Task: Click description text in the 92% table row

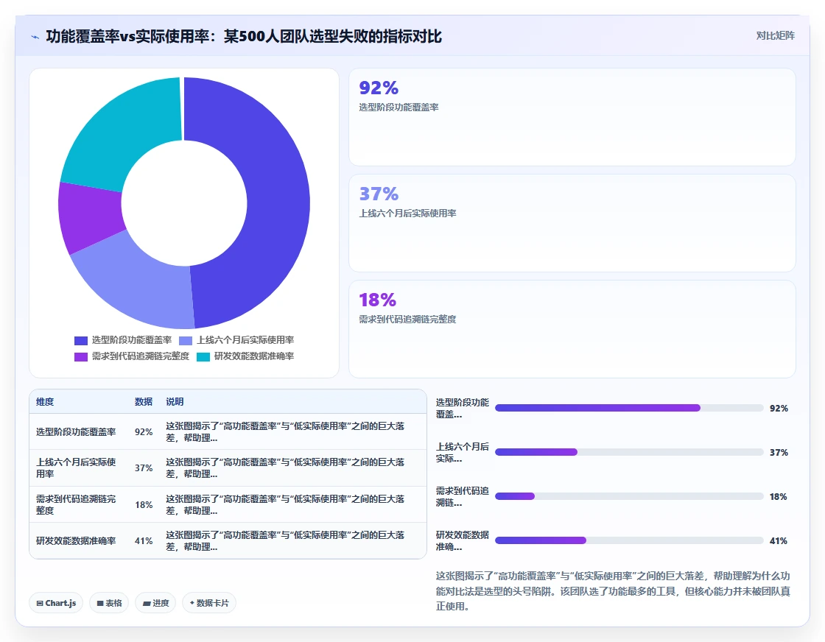Action: tap(285, 431)
